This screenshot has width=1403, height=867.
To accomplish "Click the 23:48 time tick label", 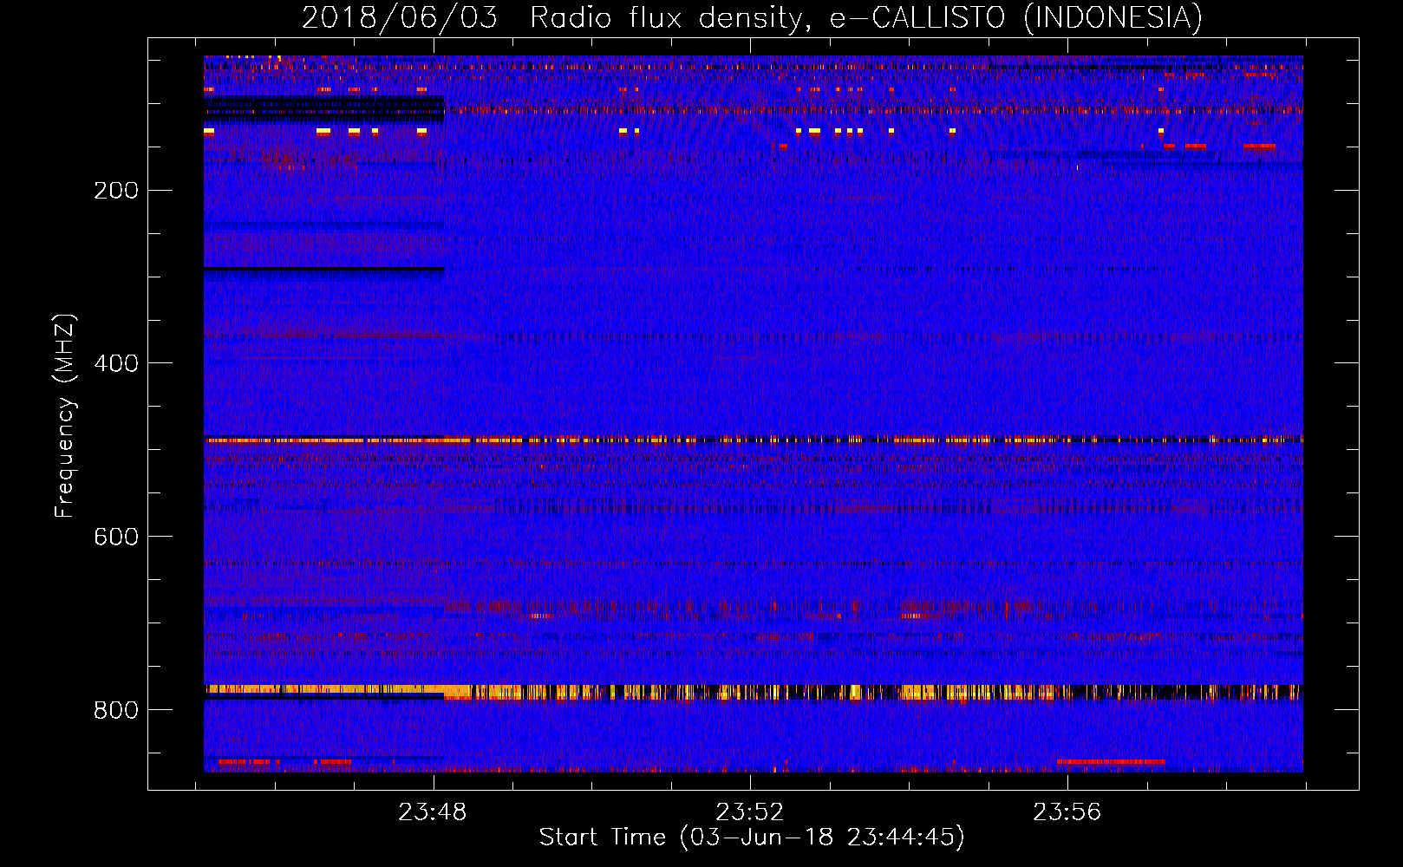I will point(433,812).
